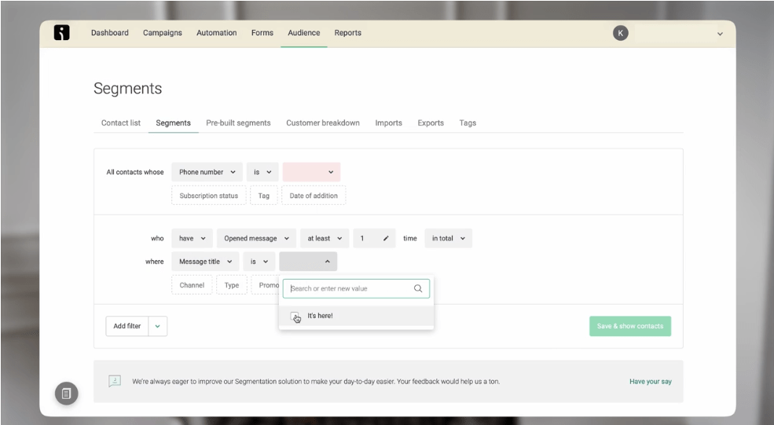Click the Add filter button
Screen dimensions: 774x425
tap(127, 326)
